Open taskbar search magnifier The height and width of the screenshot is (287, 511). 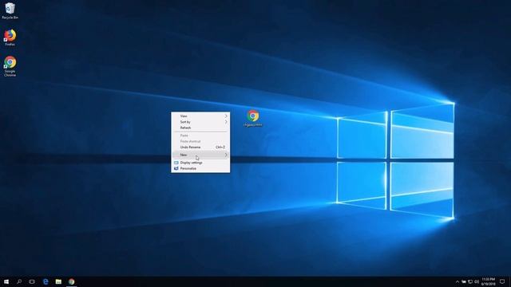tap(19, 281)
